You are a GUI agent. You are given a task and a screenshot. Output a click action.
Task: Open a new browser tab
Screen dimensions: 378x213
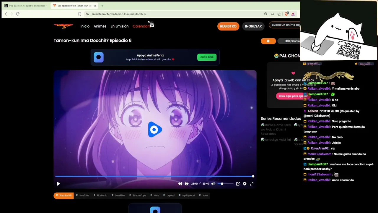(x=102, y=6)
